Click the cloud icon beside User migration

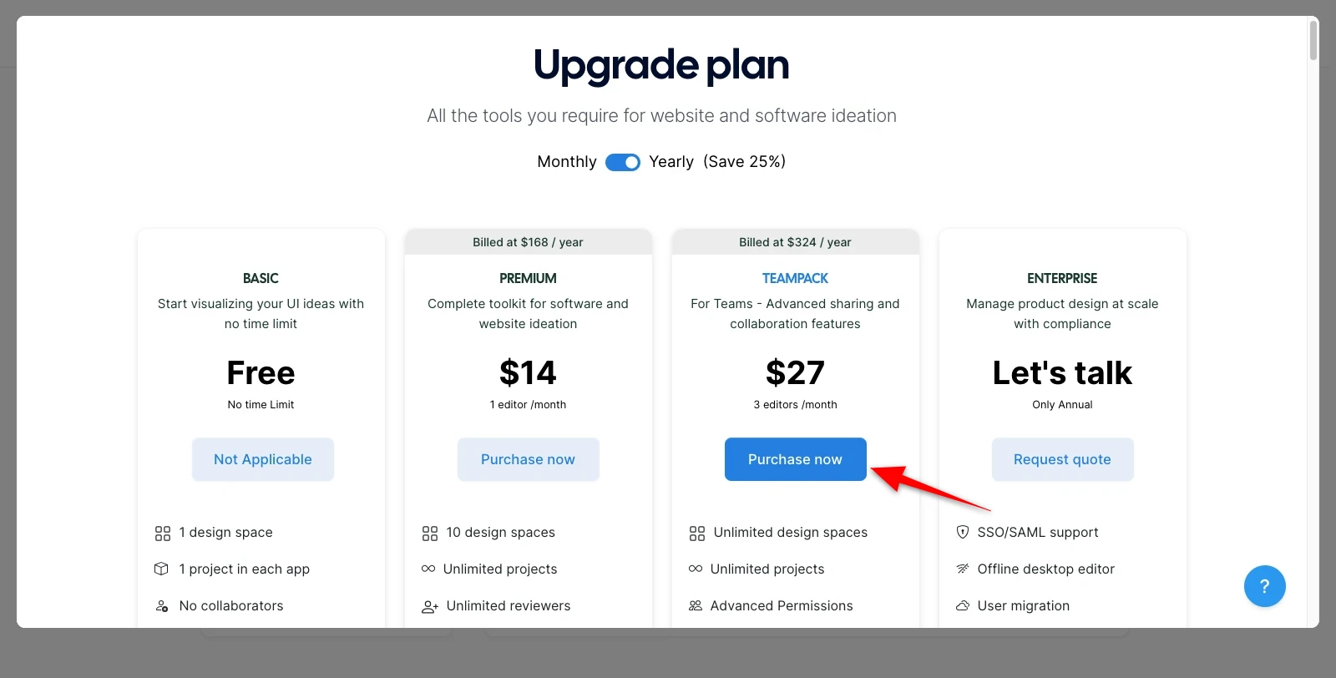coord(963,605)
